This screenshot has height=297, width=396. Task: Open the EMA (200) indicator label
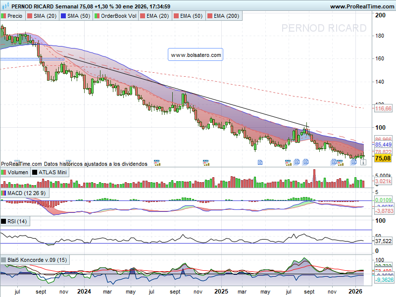(224, 16)
